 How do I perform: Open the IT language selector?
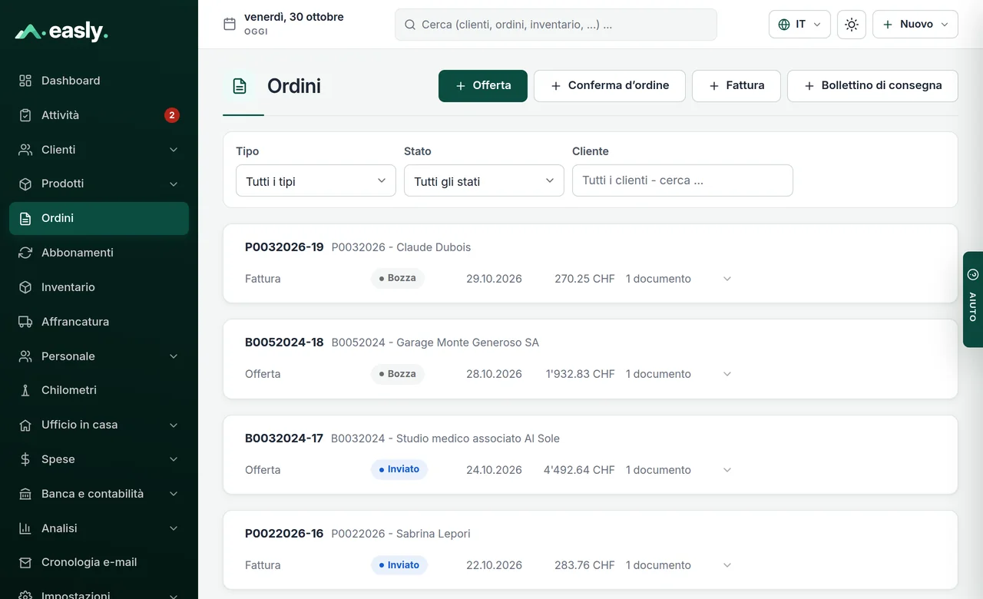click(x=799, y=25)
